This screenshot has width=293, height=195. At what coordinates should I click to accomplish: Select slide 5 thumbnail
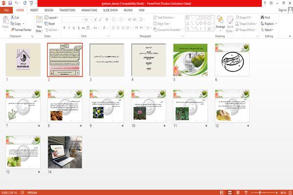point(190,60)
